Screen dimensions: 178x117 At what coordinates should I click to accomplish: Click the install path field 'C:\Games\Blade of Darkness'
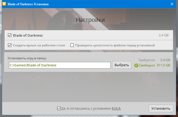click(x=60, y=65)
